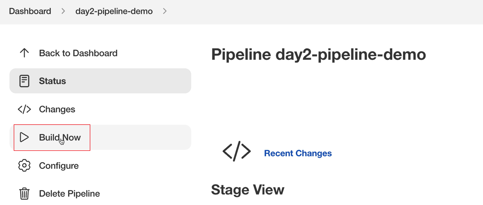This screenshot has height=205, width=483.
Task: Click the Pipeline day2-pipeline-demo heading
Action: coord(319,54)
